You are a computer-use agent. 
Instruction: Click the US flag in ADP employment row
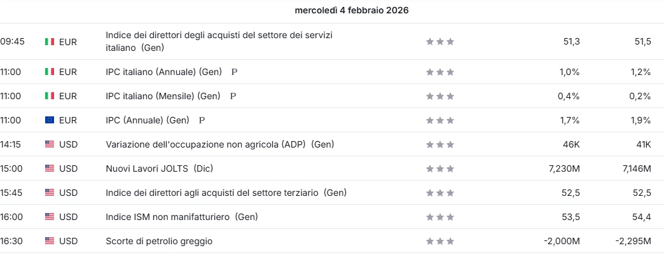50,144
